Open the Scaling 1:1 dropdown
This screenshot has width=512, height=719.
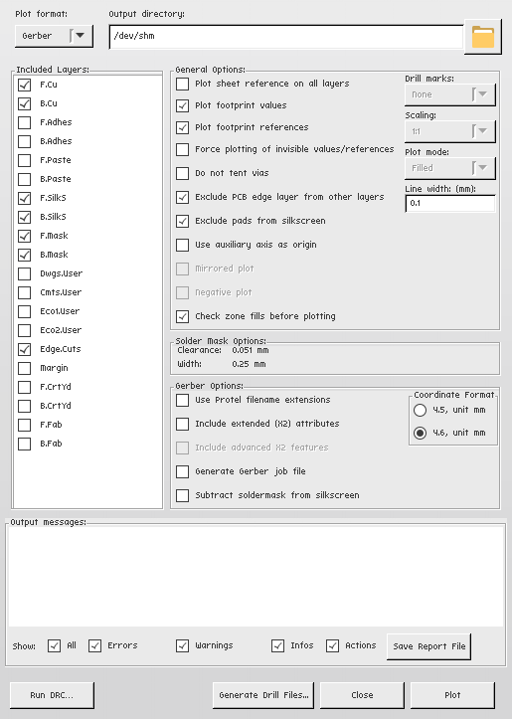point(450,131)
